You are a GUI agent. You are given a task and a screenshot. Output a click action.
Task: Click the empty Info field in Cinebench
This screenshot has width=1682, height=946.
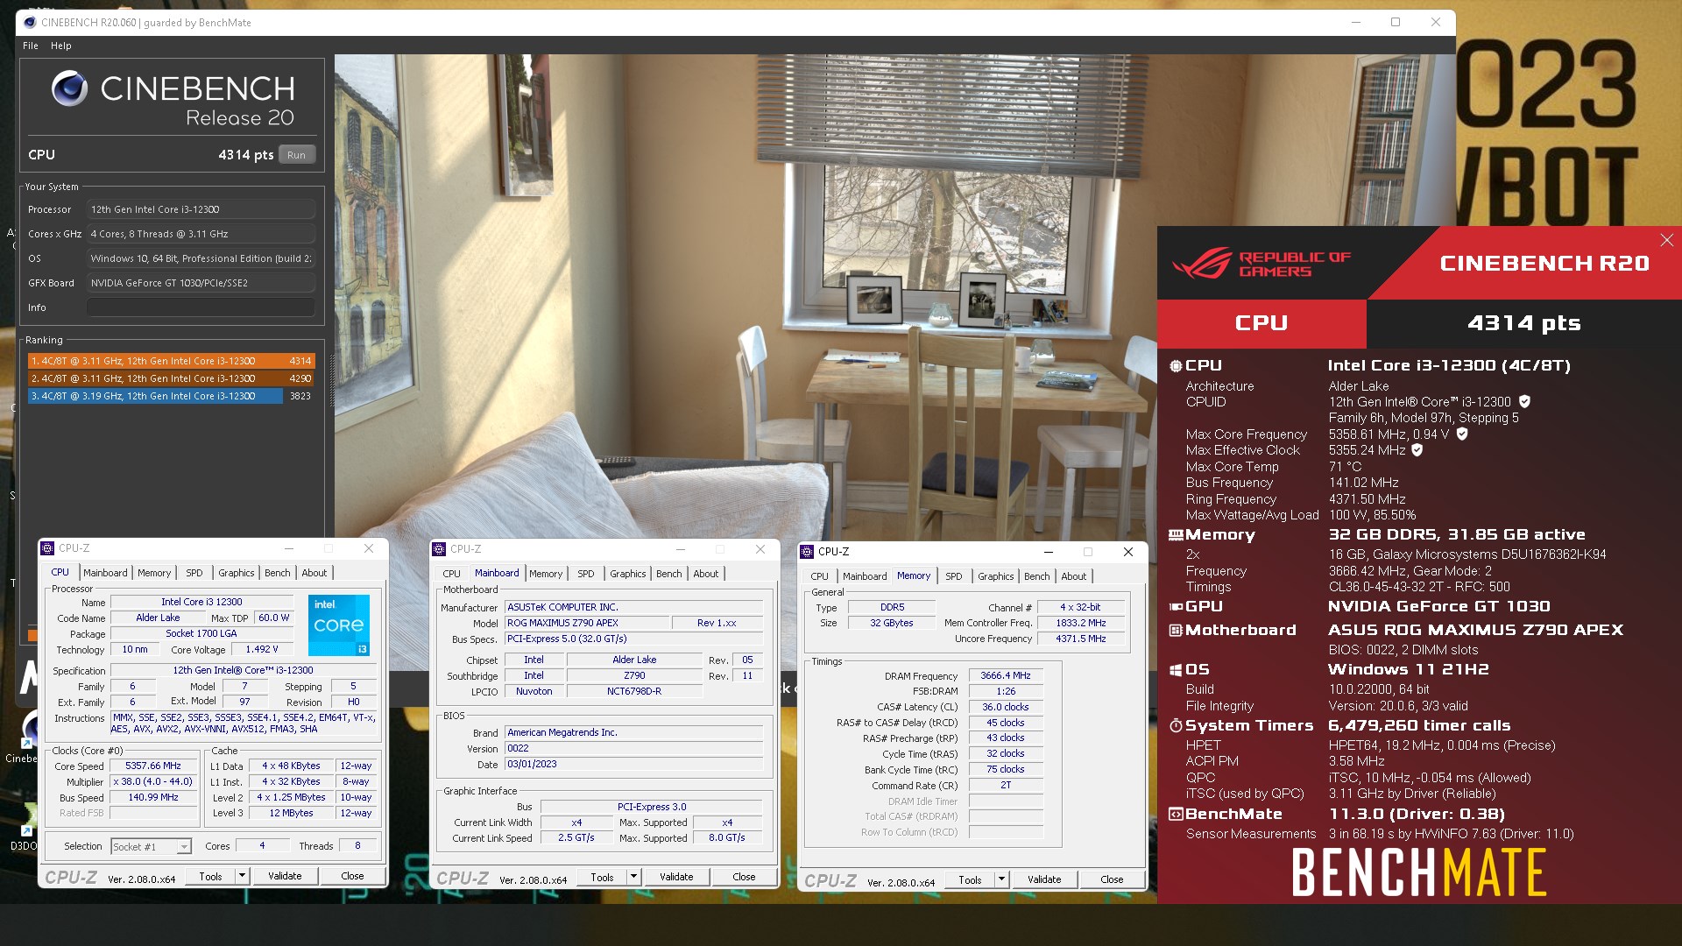tap(201, 307)
